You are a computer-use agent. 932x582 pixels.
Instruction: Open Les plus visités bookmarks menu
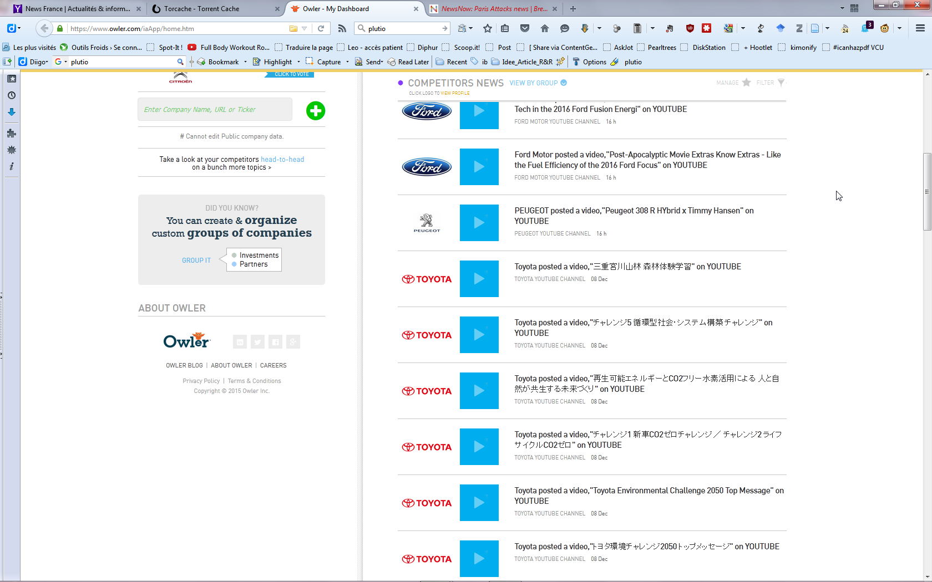click(29, 47)
